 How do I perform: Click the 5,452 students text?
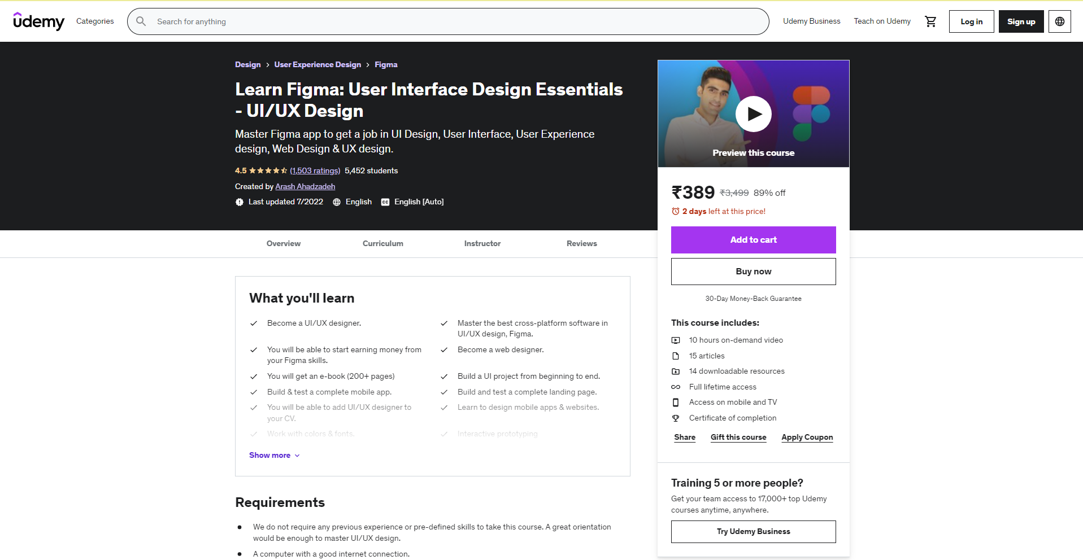click(371, 170)
